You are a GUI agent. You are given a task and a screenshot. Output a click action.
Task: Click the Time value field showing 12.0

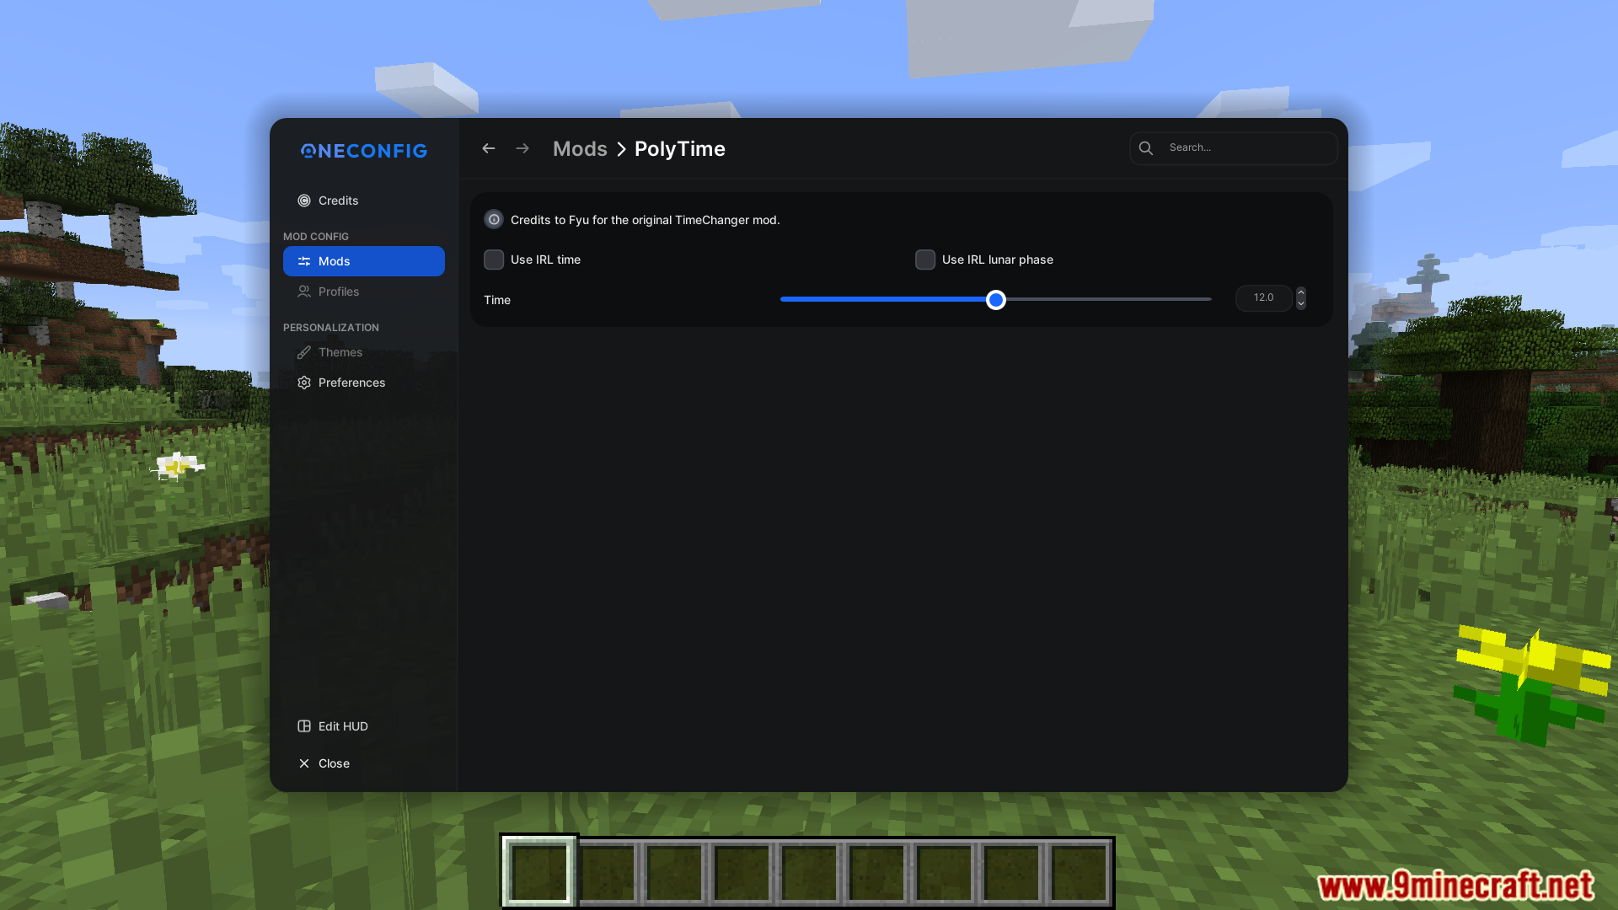tap(1264, 298)
